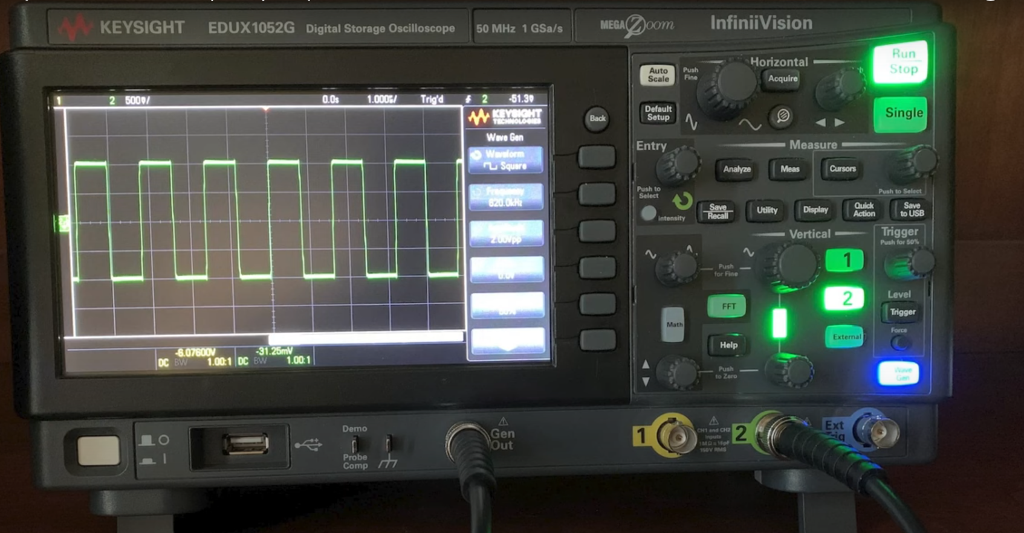Image resolution: width=1024 pixels, height=533 pixels.
Task: Select the 2.00Vpp amplitude menu item
Action: coord(507,234)
